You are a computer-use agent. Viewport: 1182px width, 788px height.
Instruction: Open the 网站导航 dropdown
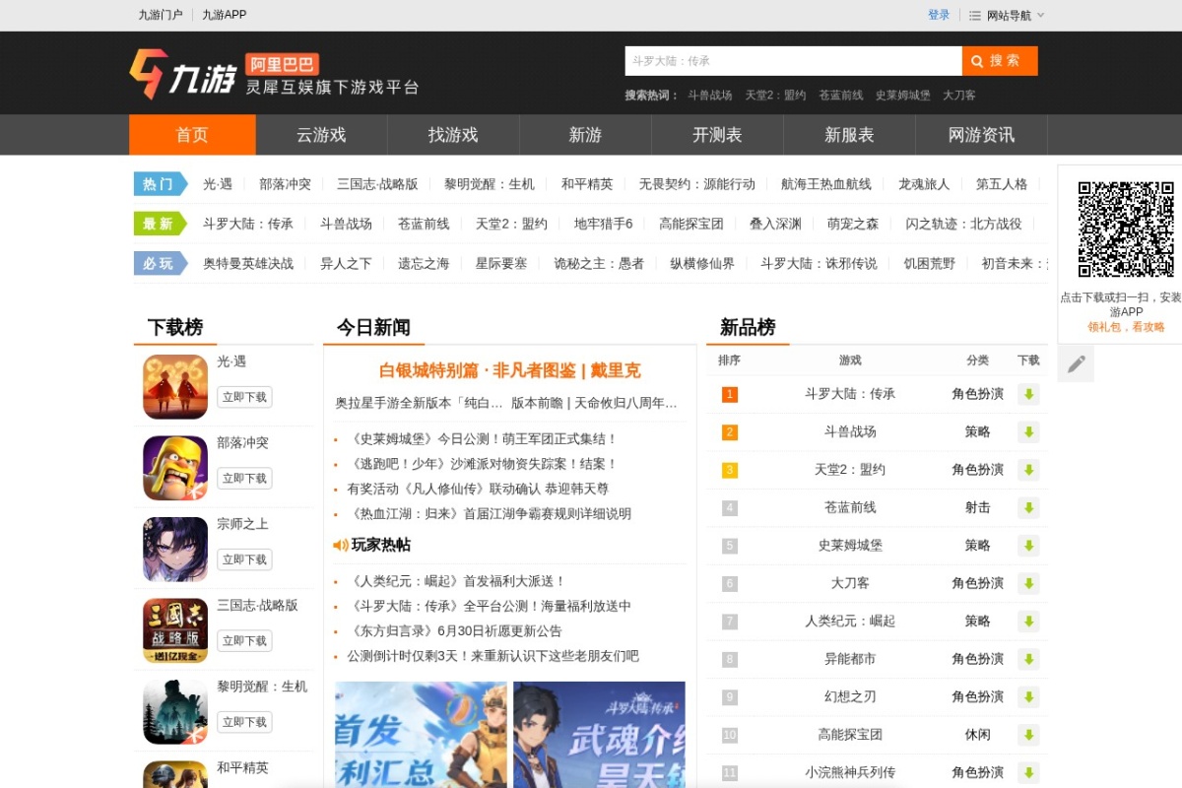[1007, 15]
